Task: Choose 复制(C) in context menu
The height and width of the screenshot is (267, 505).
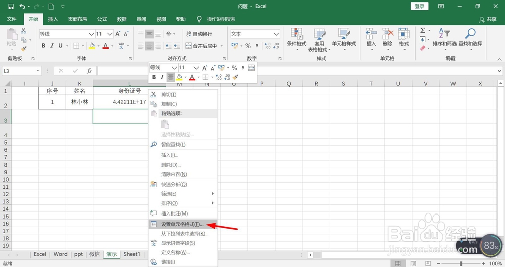Action: click(183, 104)
